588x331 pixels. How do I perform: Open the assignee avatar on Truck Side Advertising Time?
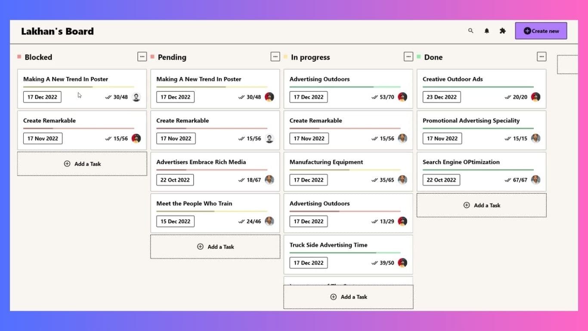point(402,262)
